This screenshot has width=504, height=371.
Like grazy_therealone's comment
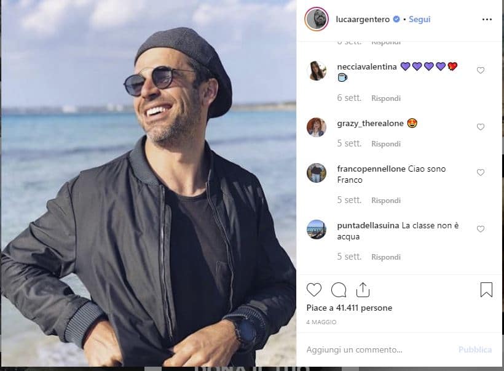click(x=481, y=127)
